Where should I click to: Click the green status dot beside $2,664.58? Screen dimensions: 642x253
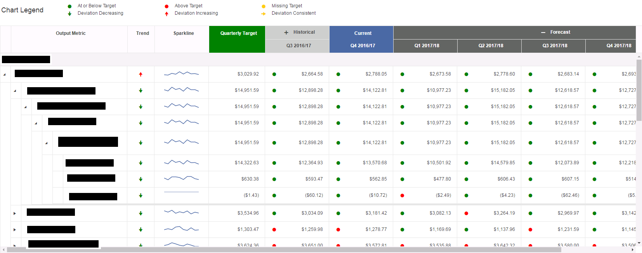tap(274, 74)
